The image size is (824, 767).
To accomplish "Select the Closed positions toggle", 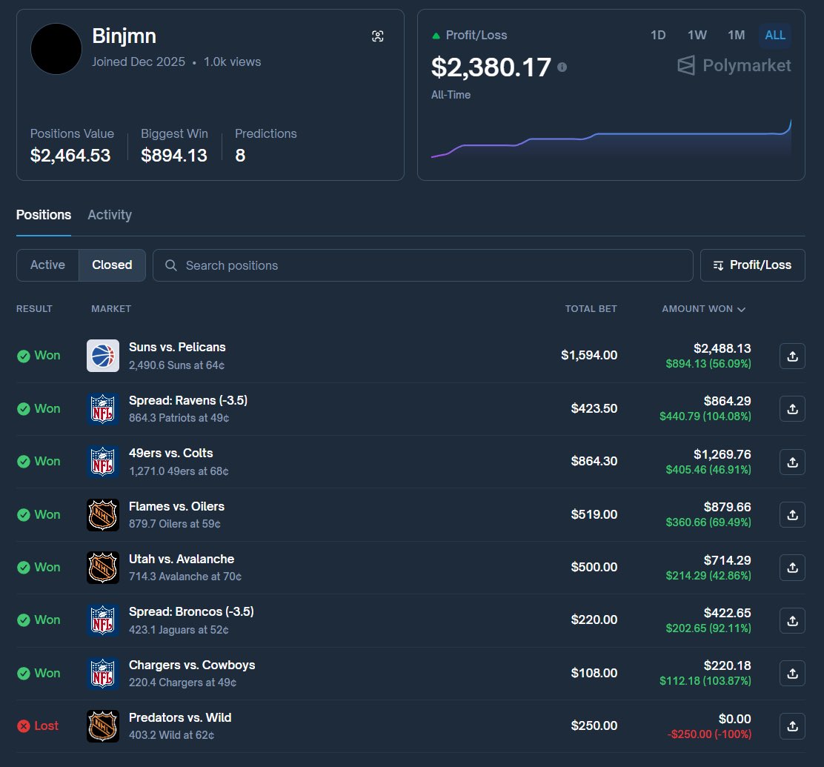I will click(x=112, y=265).
